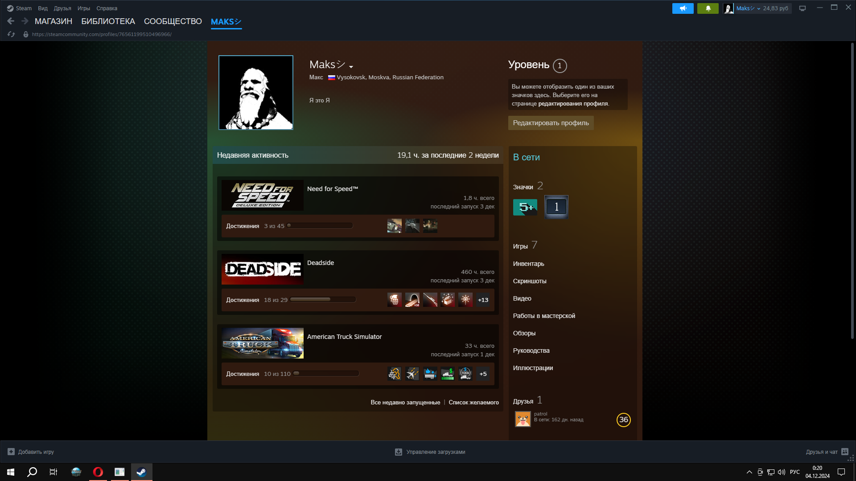This screenshot has width=856, height=481.
Task: Click patrol friend avatar
Action: click(523, 419)
